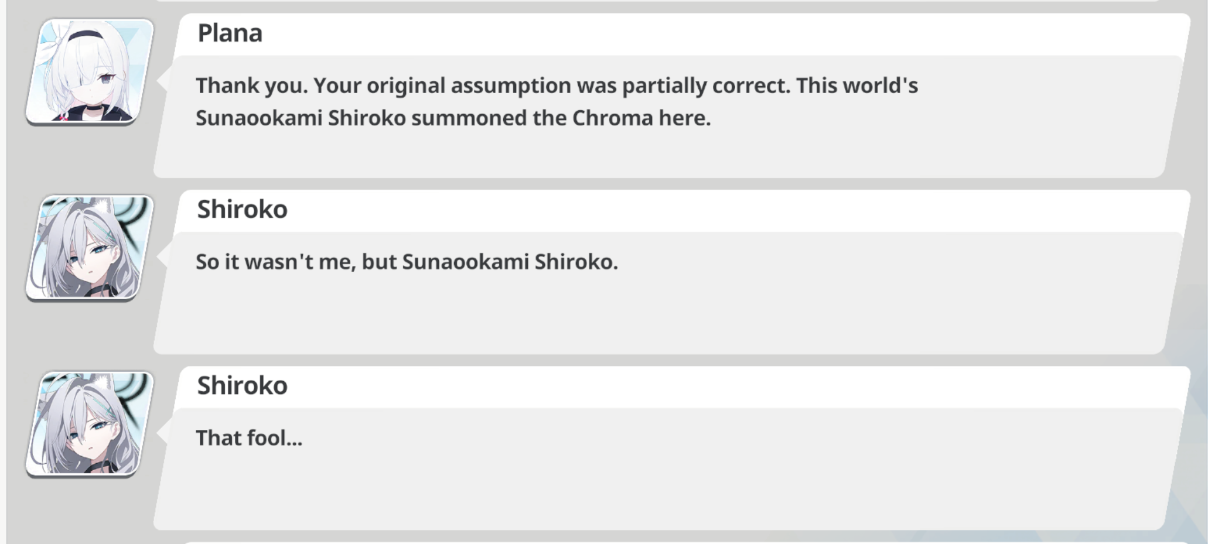
Task: Click "Sunaookami Shiroko" in Plana's message
Action: pyautogui.click(x=301, y=118)
